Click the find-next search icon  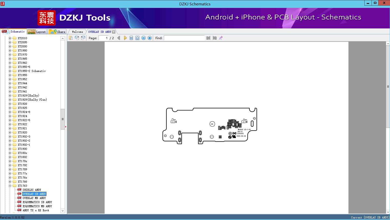(x=215, y=38)
